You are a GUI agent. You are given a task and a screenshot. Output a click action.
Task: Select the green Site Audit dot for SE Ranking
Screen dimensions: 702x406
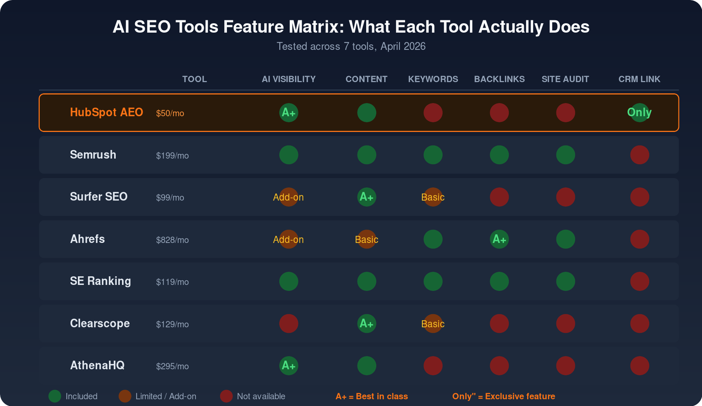[x=565, y=281]
